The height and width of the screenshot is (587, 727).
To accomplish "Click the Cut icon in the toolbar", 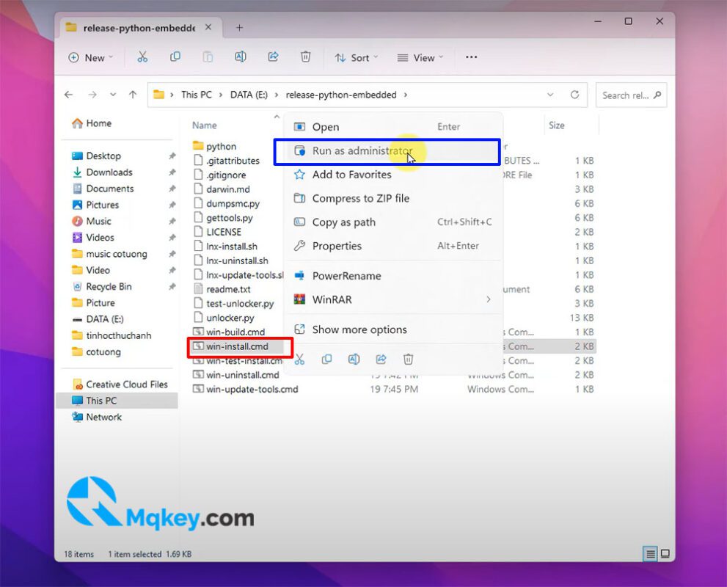I will point(142,57).
